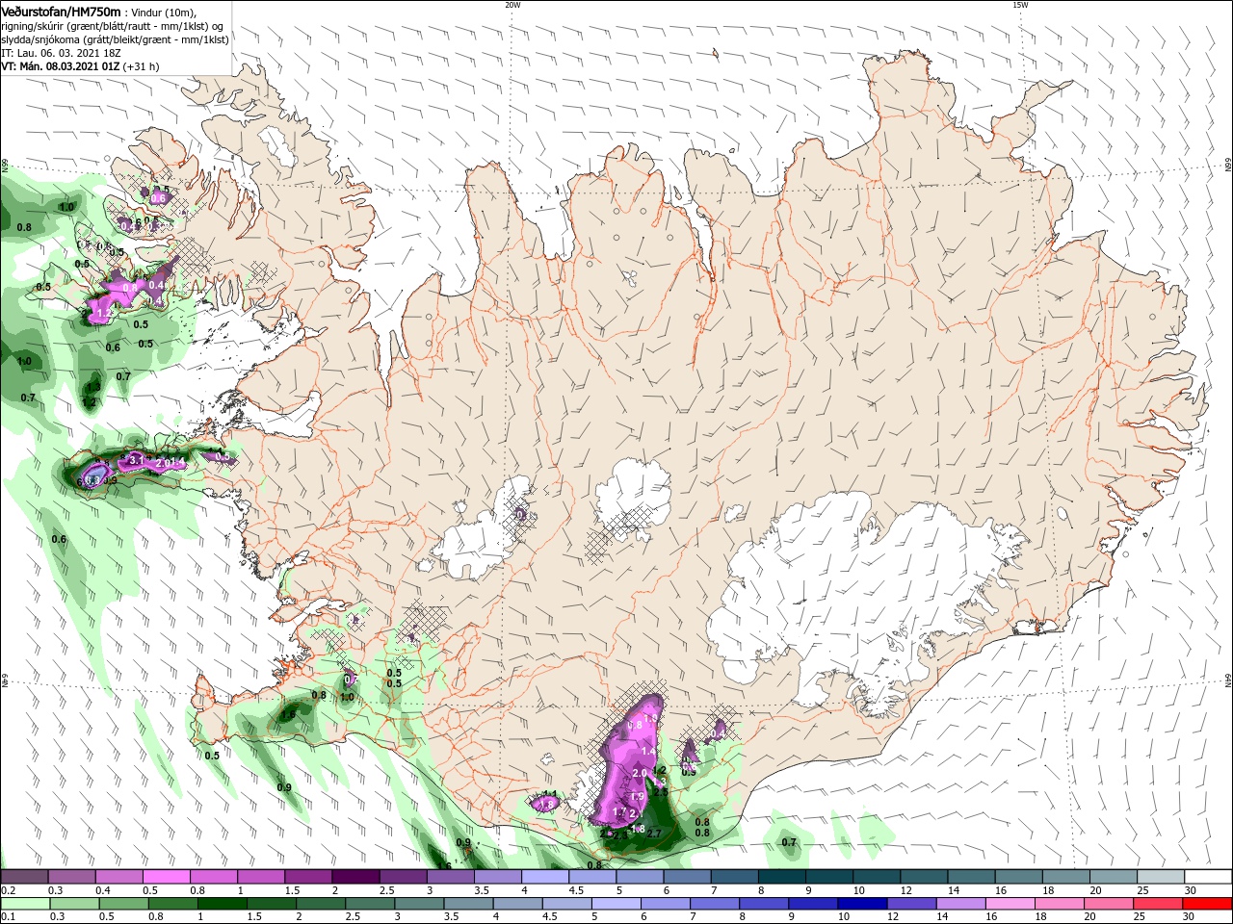Click the purple 1.5 swatch on snow scale
The height and width of the screenshot is (924, 1233).
click(x=308, y=877)
